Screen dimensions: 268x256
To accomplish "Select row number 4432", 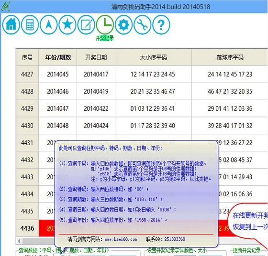I will coord(27,160).
